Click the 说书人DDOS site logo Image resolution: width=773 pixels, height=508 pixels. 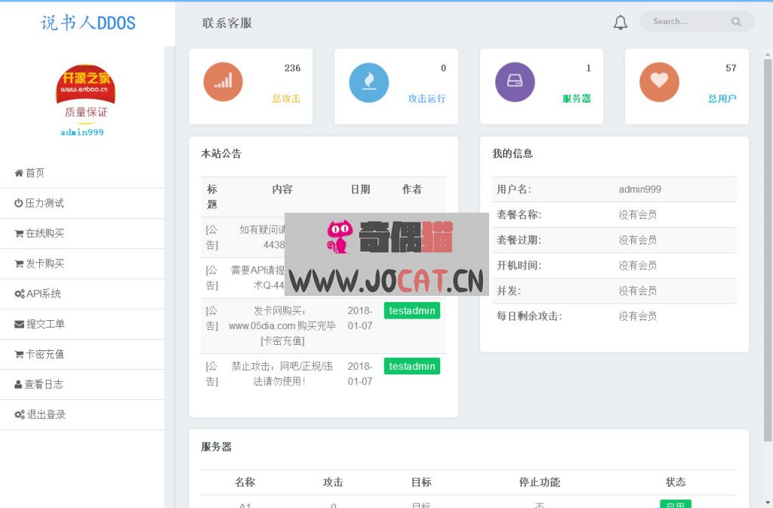tap(88, 23)
